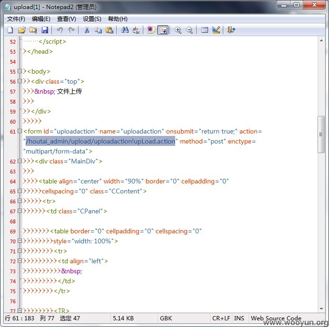329x327 pixels.
Task: Collapse the MainDiv fold at line 62
Action: coord(20,161)
